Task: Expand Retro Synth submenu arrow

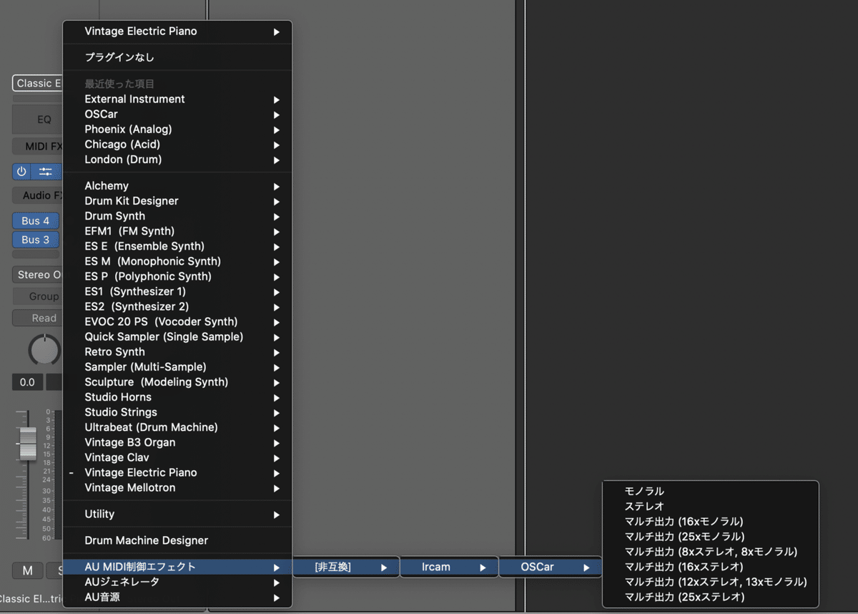Action: 277,352
